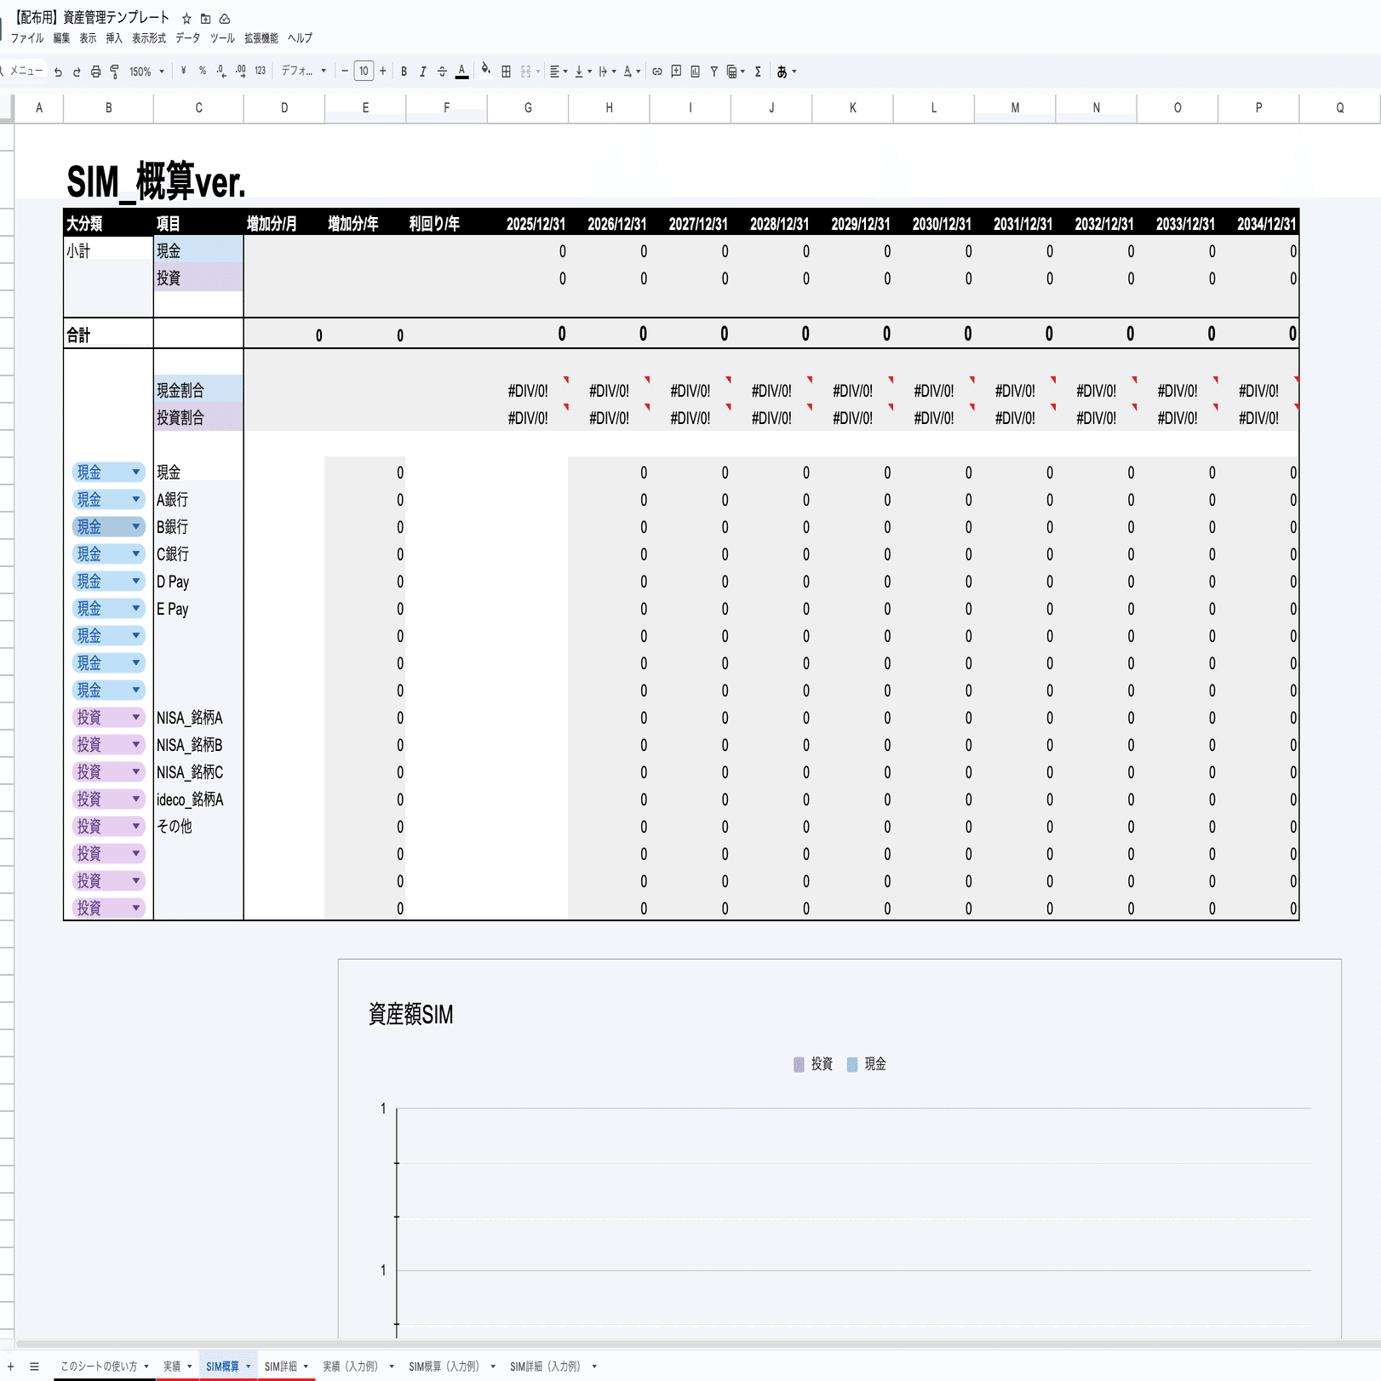Click the add sheet plus button
The height and width of the screenshot is (1381, 1381).
click(9, 1365)
